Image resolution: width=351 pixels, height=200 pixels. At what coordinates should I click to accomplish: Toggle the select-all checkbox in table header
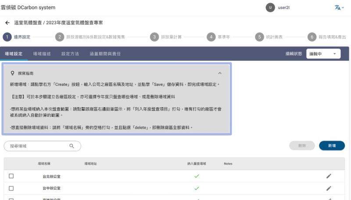[x=11, y=164]
